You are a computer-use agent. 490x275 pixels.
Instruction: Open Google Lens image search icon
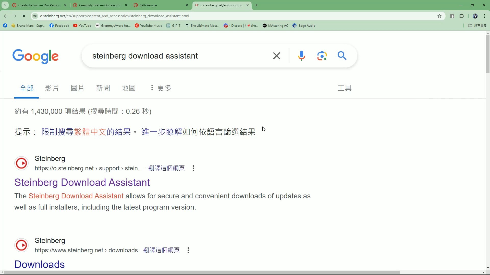click(322, 56)
